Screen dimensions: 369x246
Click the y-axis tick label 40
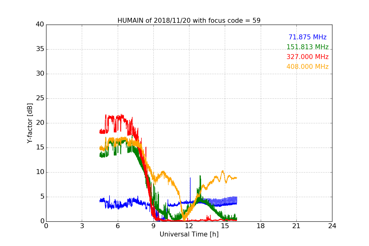40,25
